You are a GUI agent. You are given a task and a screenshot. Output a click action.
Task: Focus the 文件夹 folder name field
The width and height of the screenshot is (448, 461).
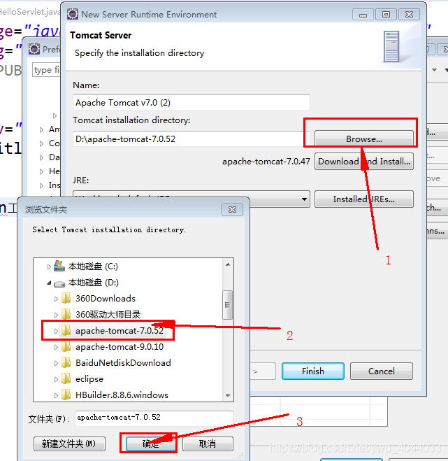(x=154, y=418)
